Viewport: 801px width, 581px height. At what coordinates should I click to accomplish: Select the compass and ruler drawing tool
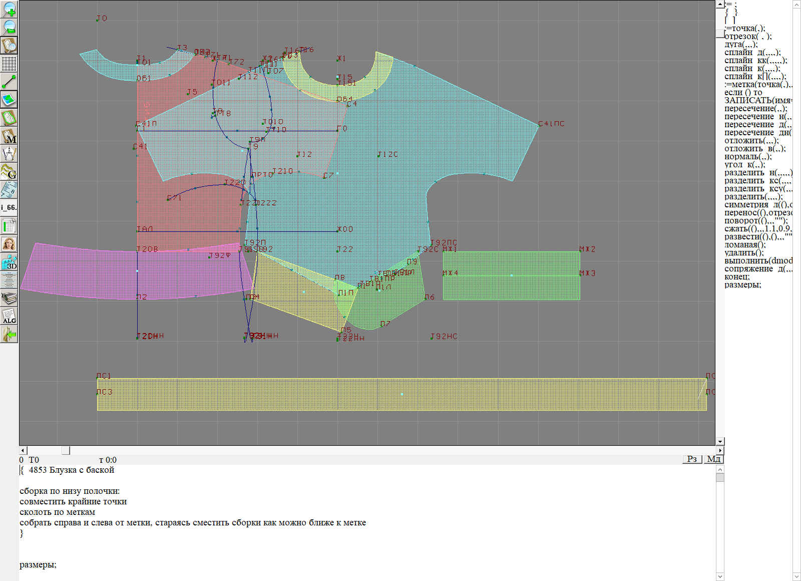tap(9, 154)
